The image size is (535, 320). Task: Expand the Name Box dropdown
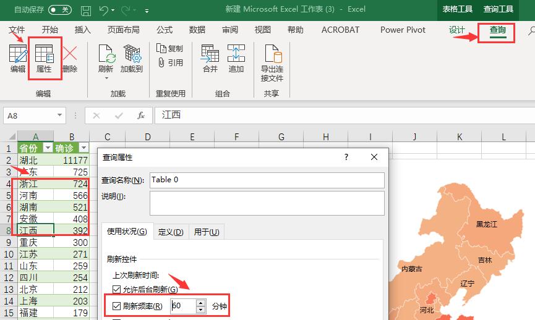[60, 116]
